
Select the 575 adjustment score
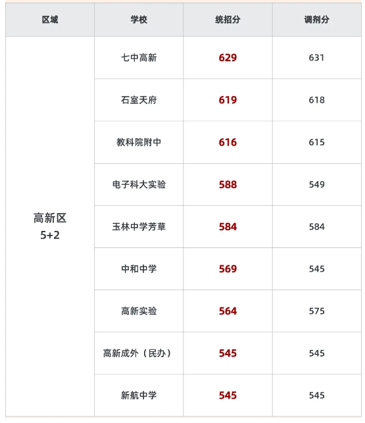(x=317, y=311)
